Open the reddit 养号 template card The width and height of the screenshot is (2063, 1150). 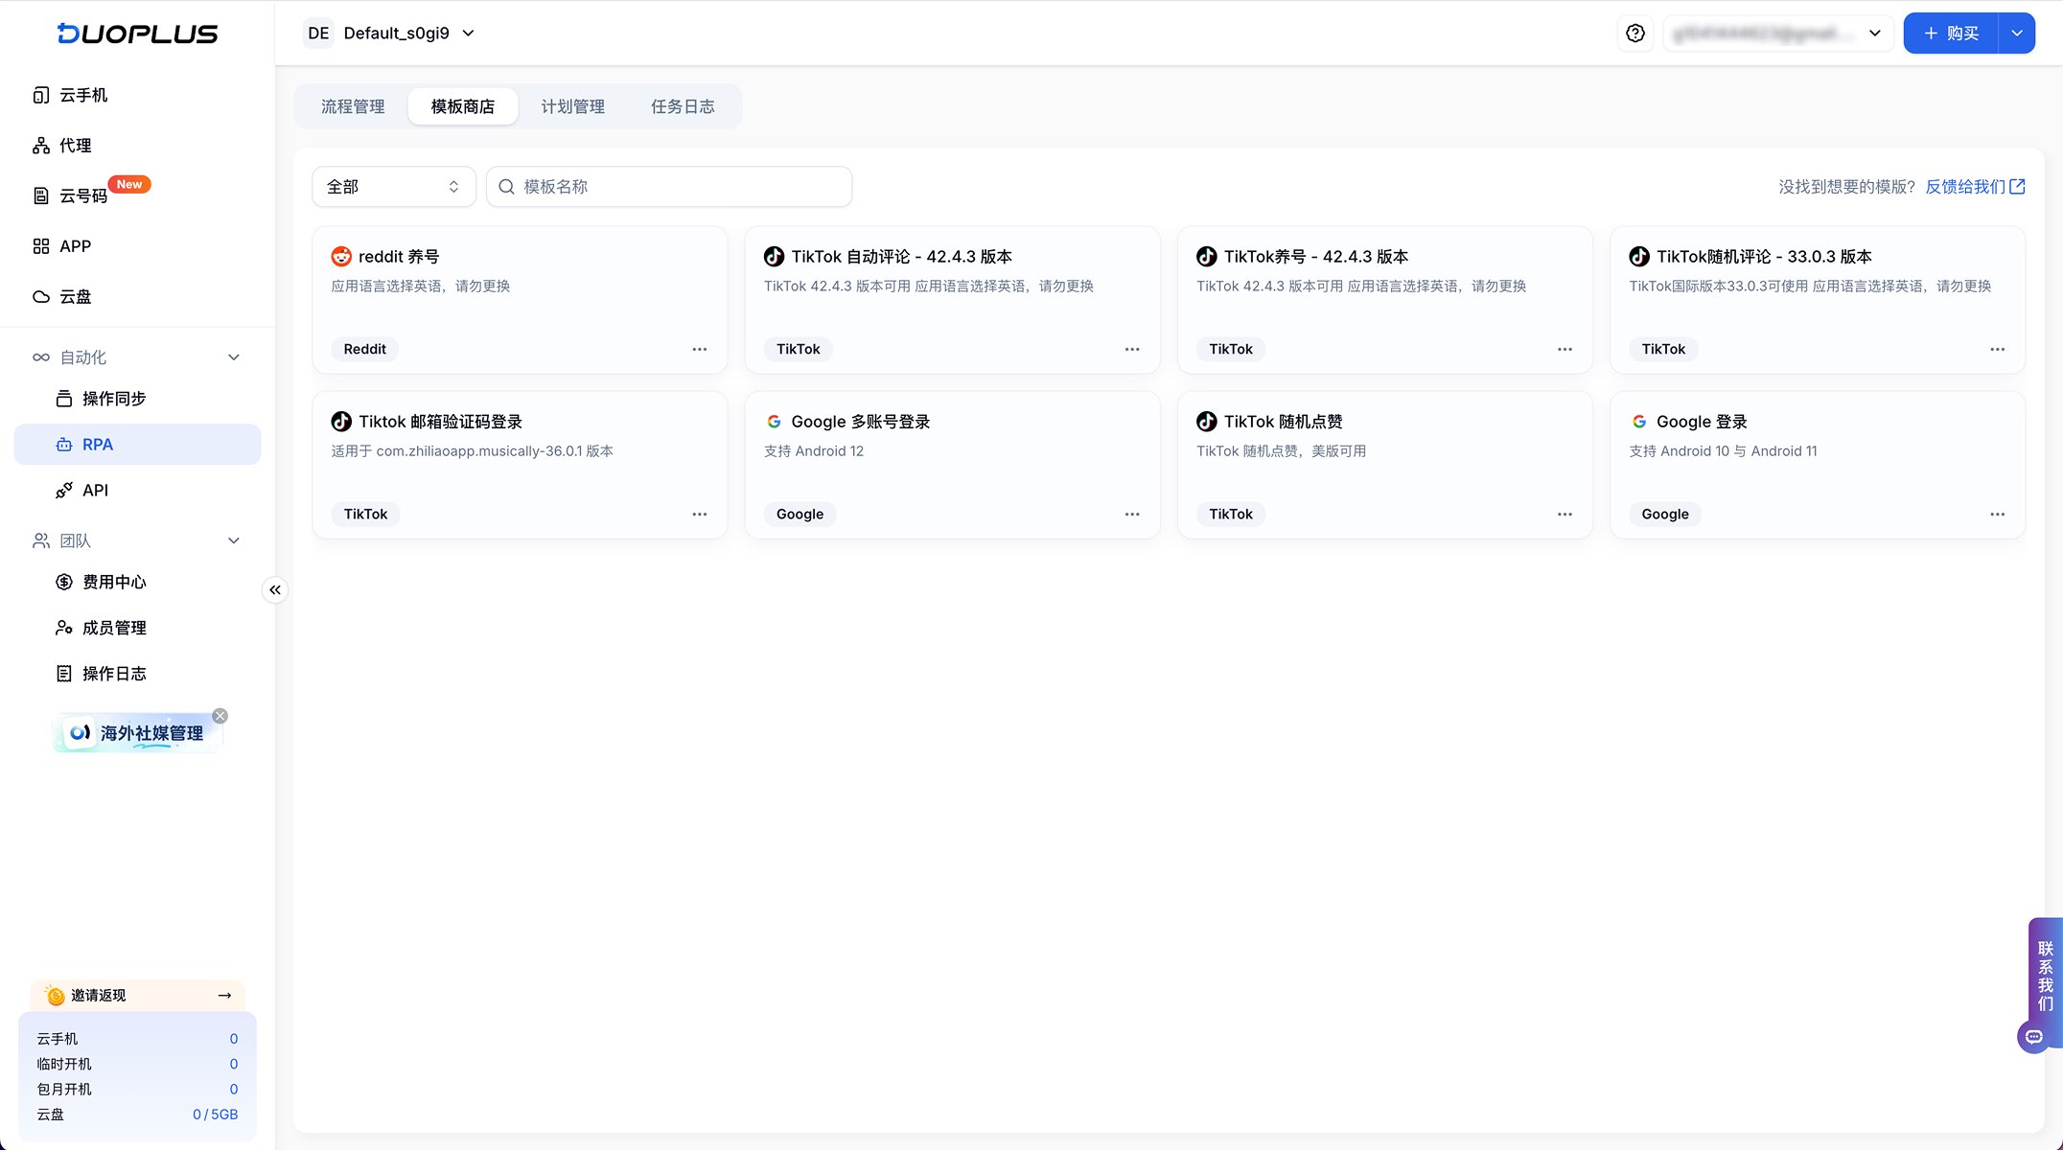click(x=520, y=300)
